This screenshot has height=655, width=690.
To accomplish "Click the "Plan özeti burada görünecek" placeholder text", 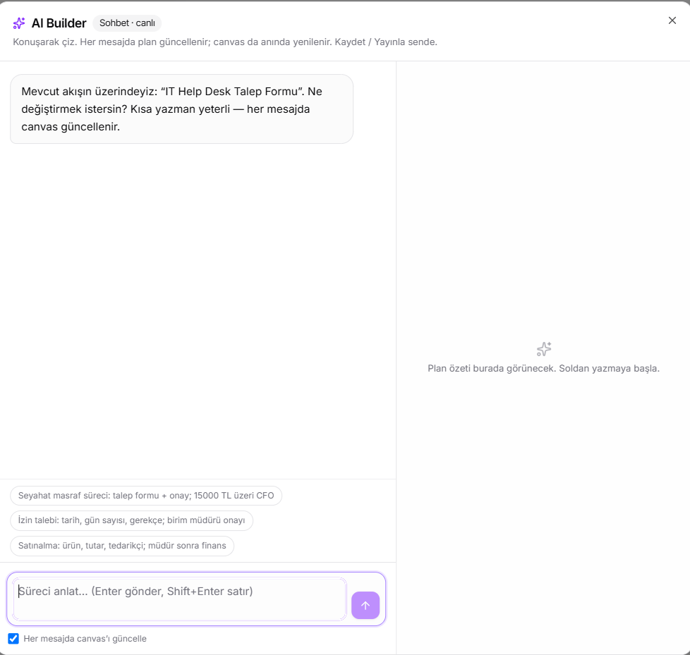I will click(x=491, y=369).
